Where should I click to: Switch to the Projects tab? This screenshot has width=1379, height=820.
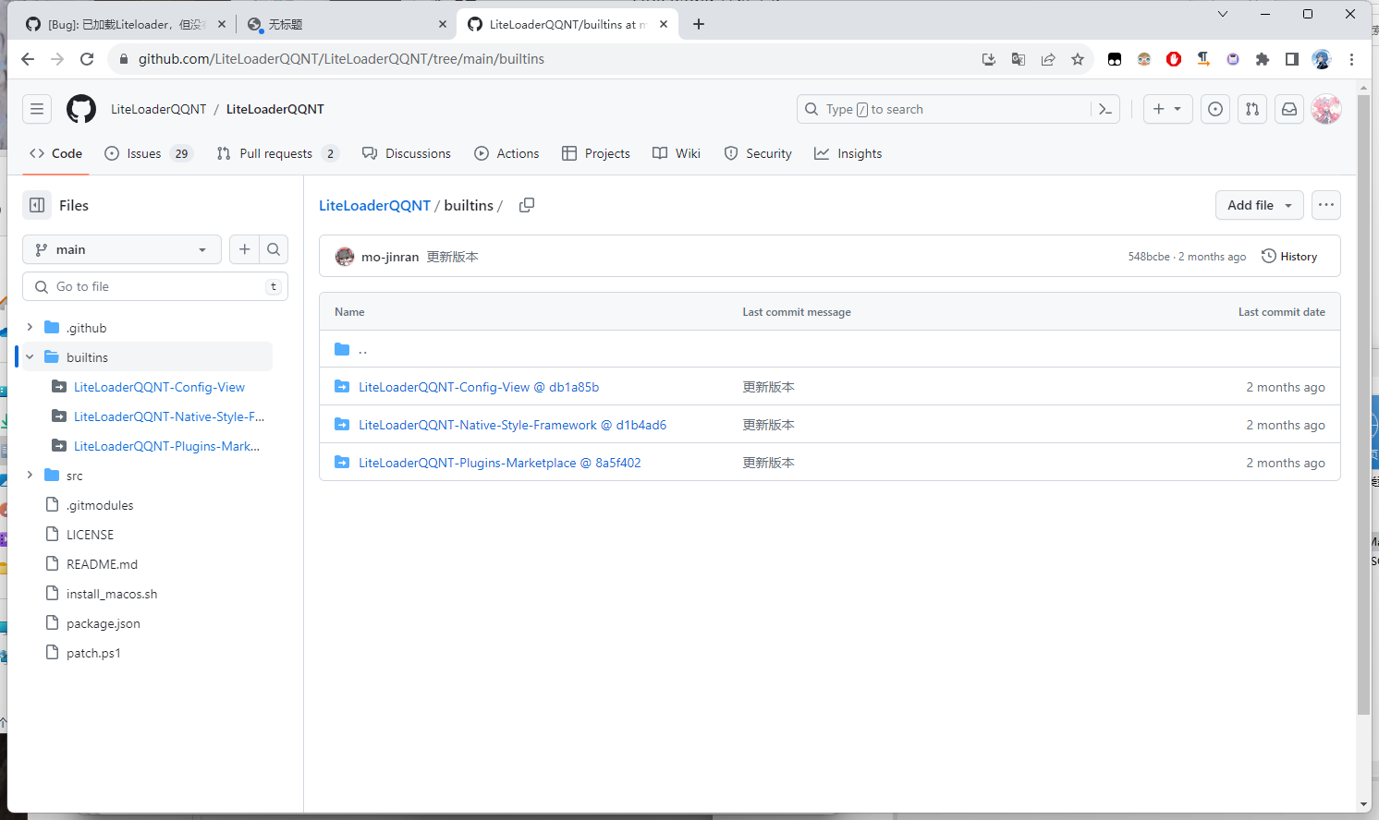(x=596, y=153)
